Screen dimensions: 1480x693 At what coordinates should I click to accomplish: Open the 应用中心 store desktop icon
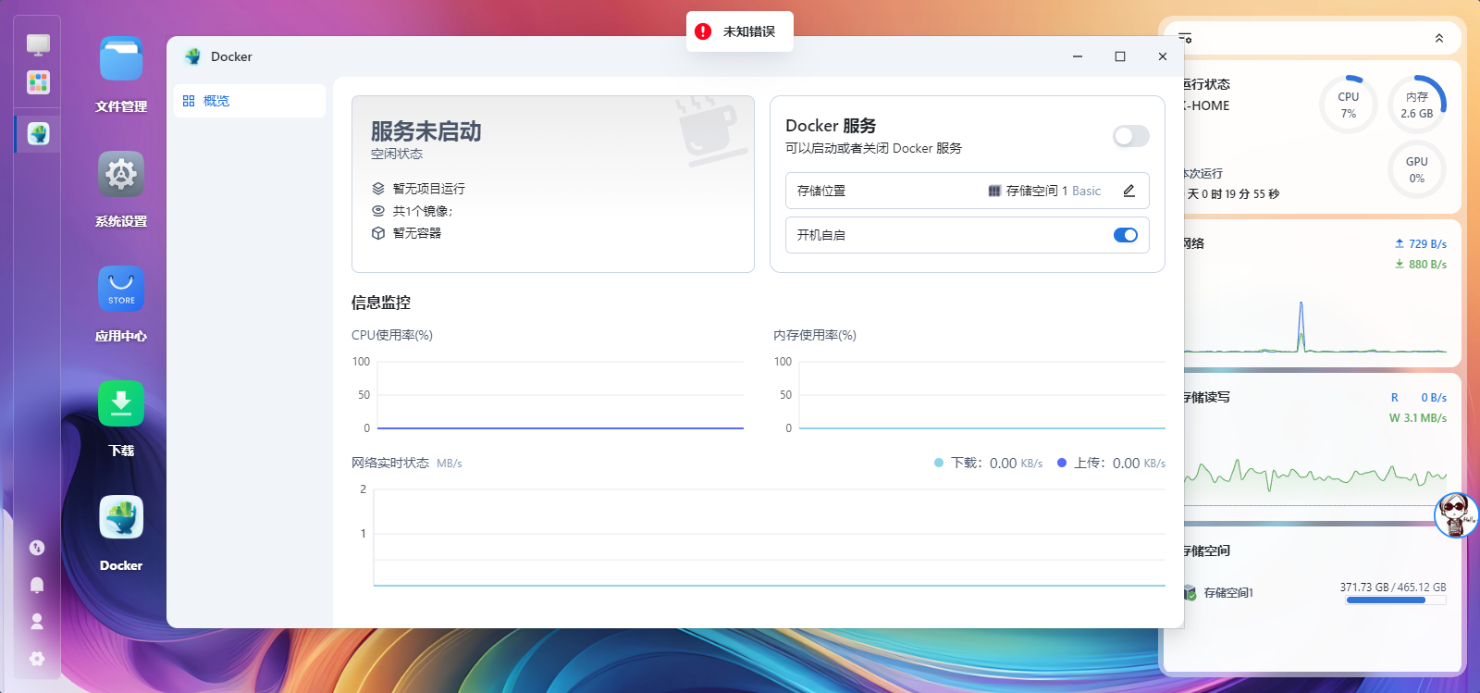[x=121, y=289]
